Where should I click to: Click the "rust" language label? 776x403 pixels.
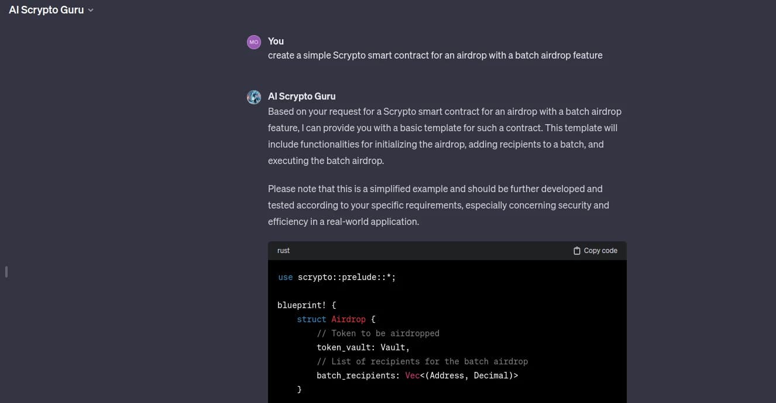pyautogui.click(x=283, y=251)
